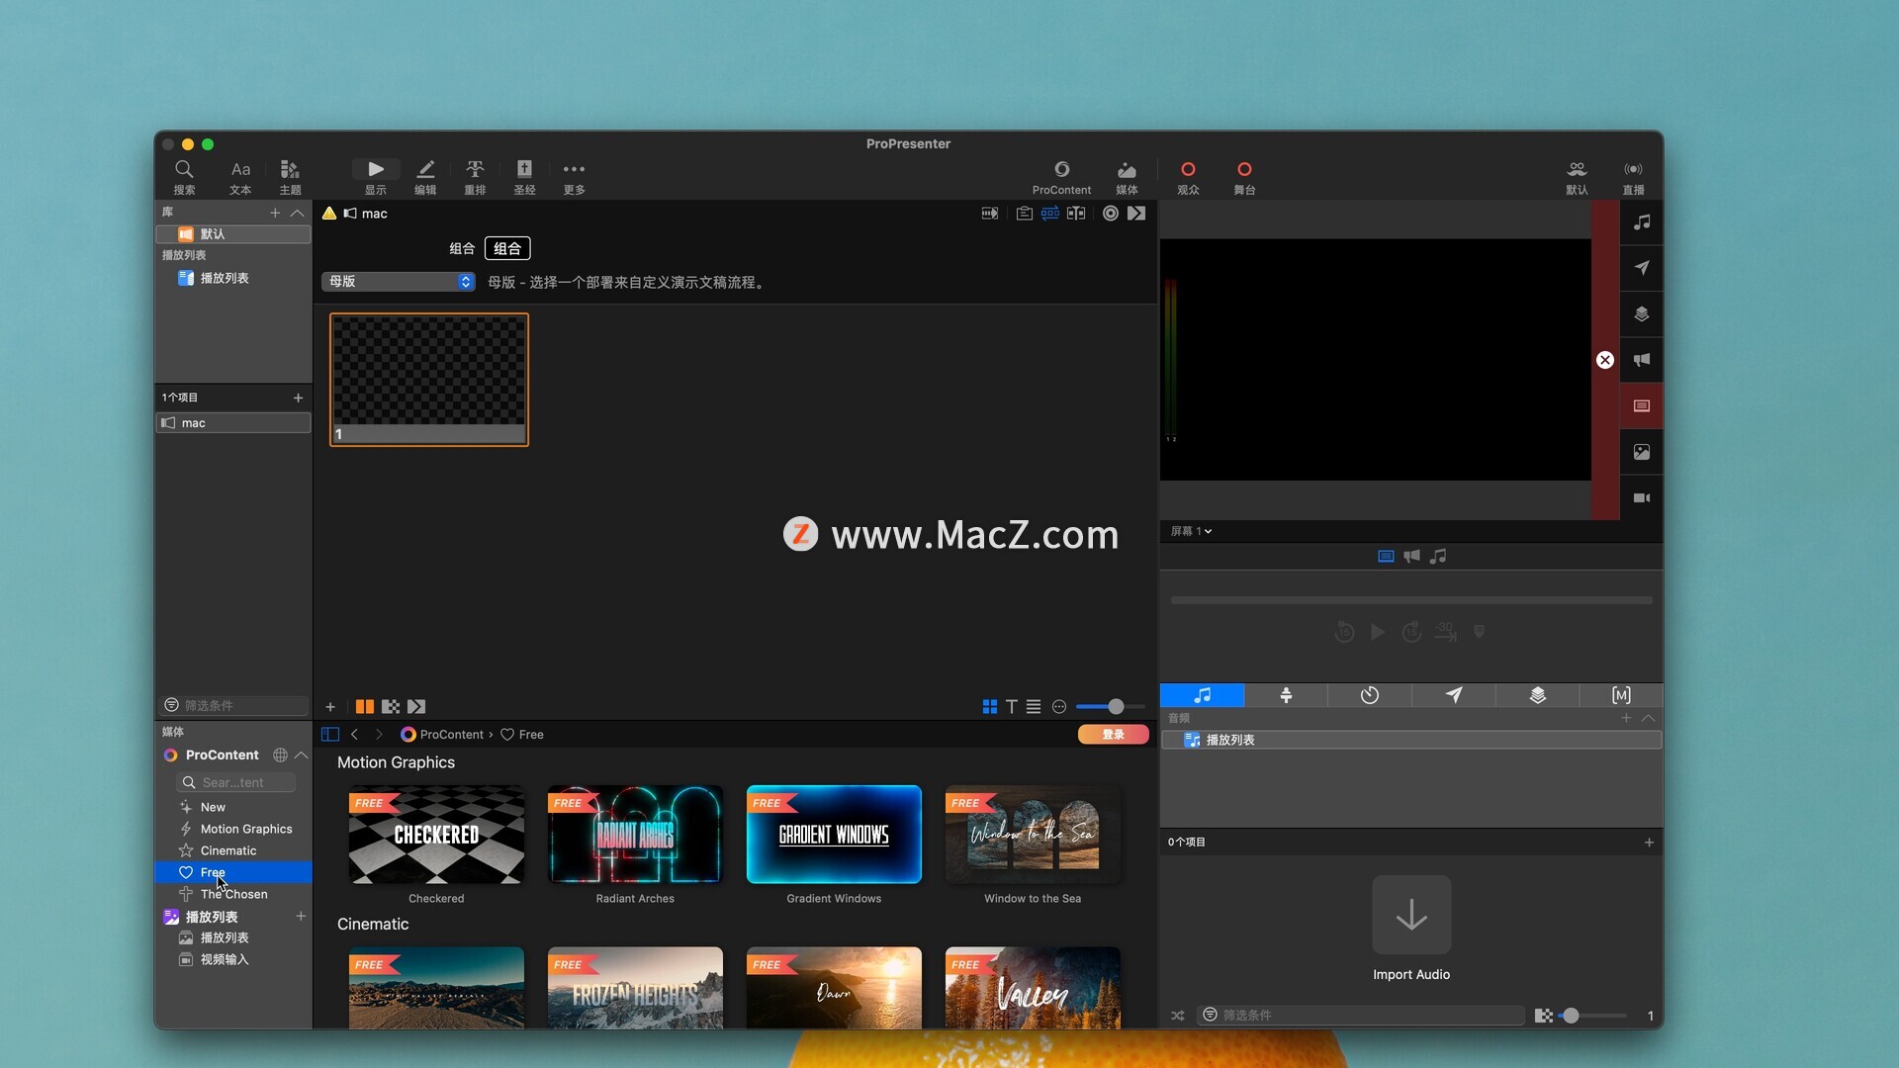Viewport: 1899px width, 1068px height.
Task: Open the 屏幕 1 screen dropdown
Action: (x=1191, y=531)
